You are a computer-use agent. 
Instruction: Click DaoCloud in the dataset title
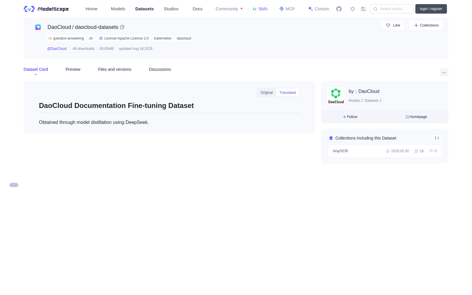pyautogui.click(x=59, y=27)
